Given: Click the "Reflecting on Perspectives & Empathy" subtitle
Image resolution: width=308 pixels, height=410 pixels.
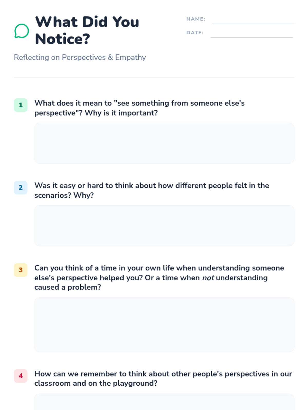Looking at the screenshot, I should coord(80,57).
